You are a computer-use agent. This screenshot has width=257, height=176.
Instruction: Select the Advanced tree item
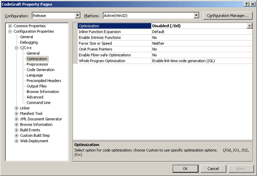pyautogui.click(x=35, y=97)
